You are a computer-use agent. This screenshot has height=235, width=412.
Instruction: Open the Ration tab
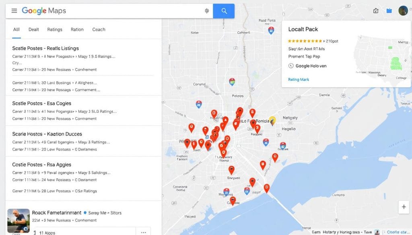tap(77, 29)
